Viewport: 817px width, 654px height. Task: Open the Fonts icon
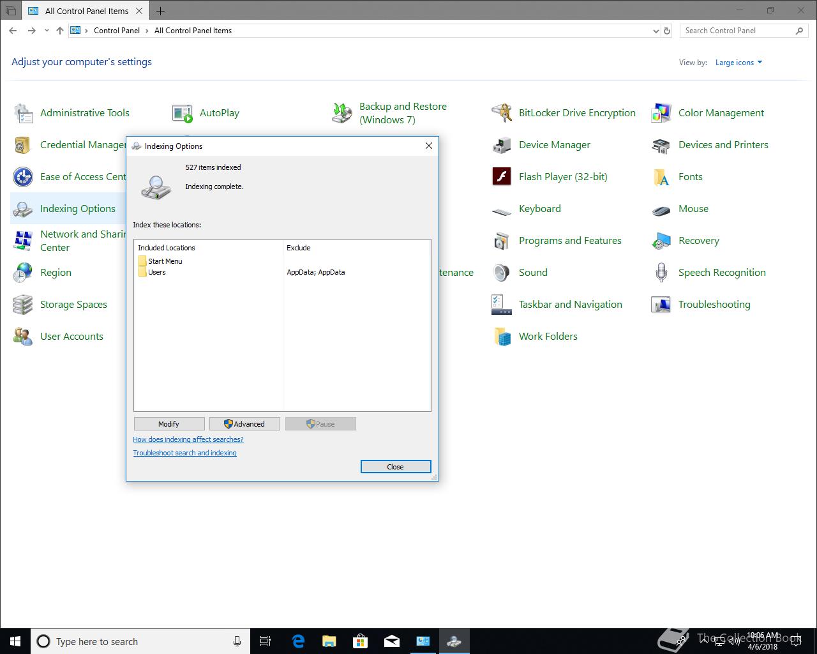pyautogui.click(x=661, y=177)
